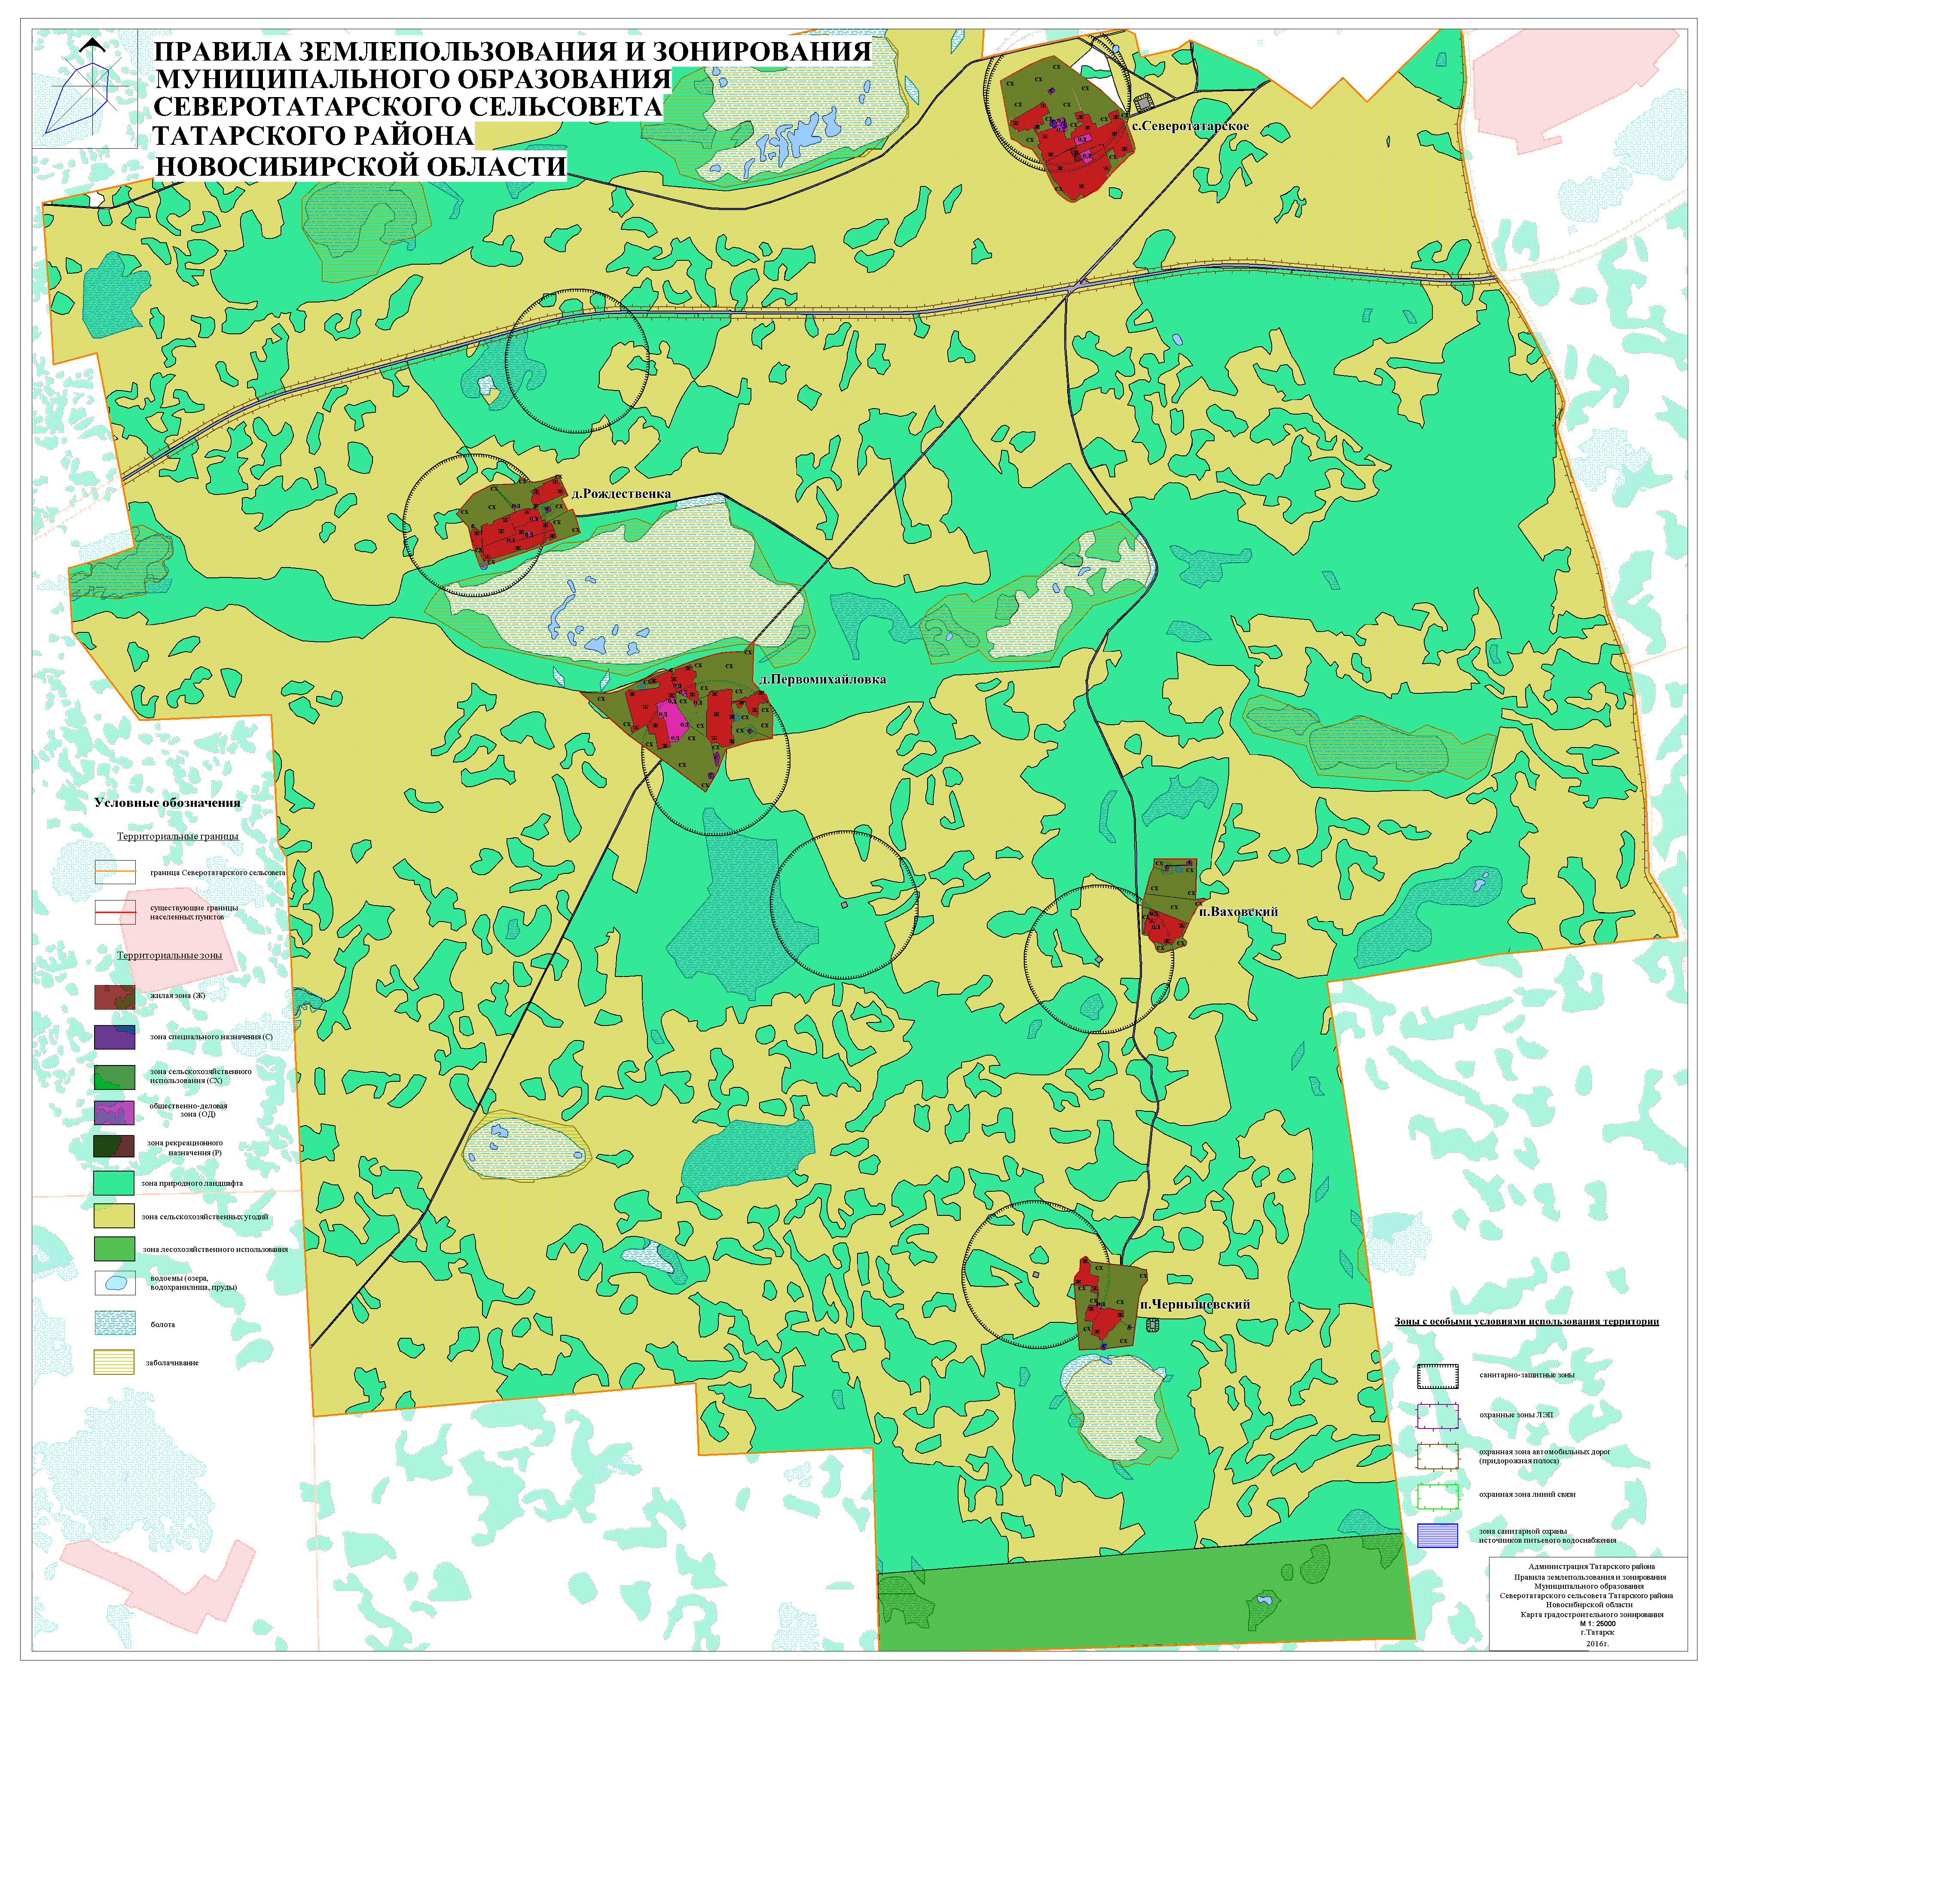Click the санитарно-защитные зоны legend symbol

pyautogui.click(x=1437, y=1376)
